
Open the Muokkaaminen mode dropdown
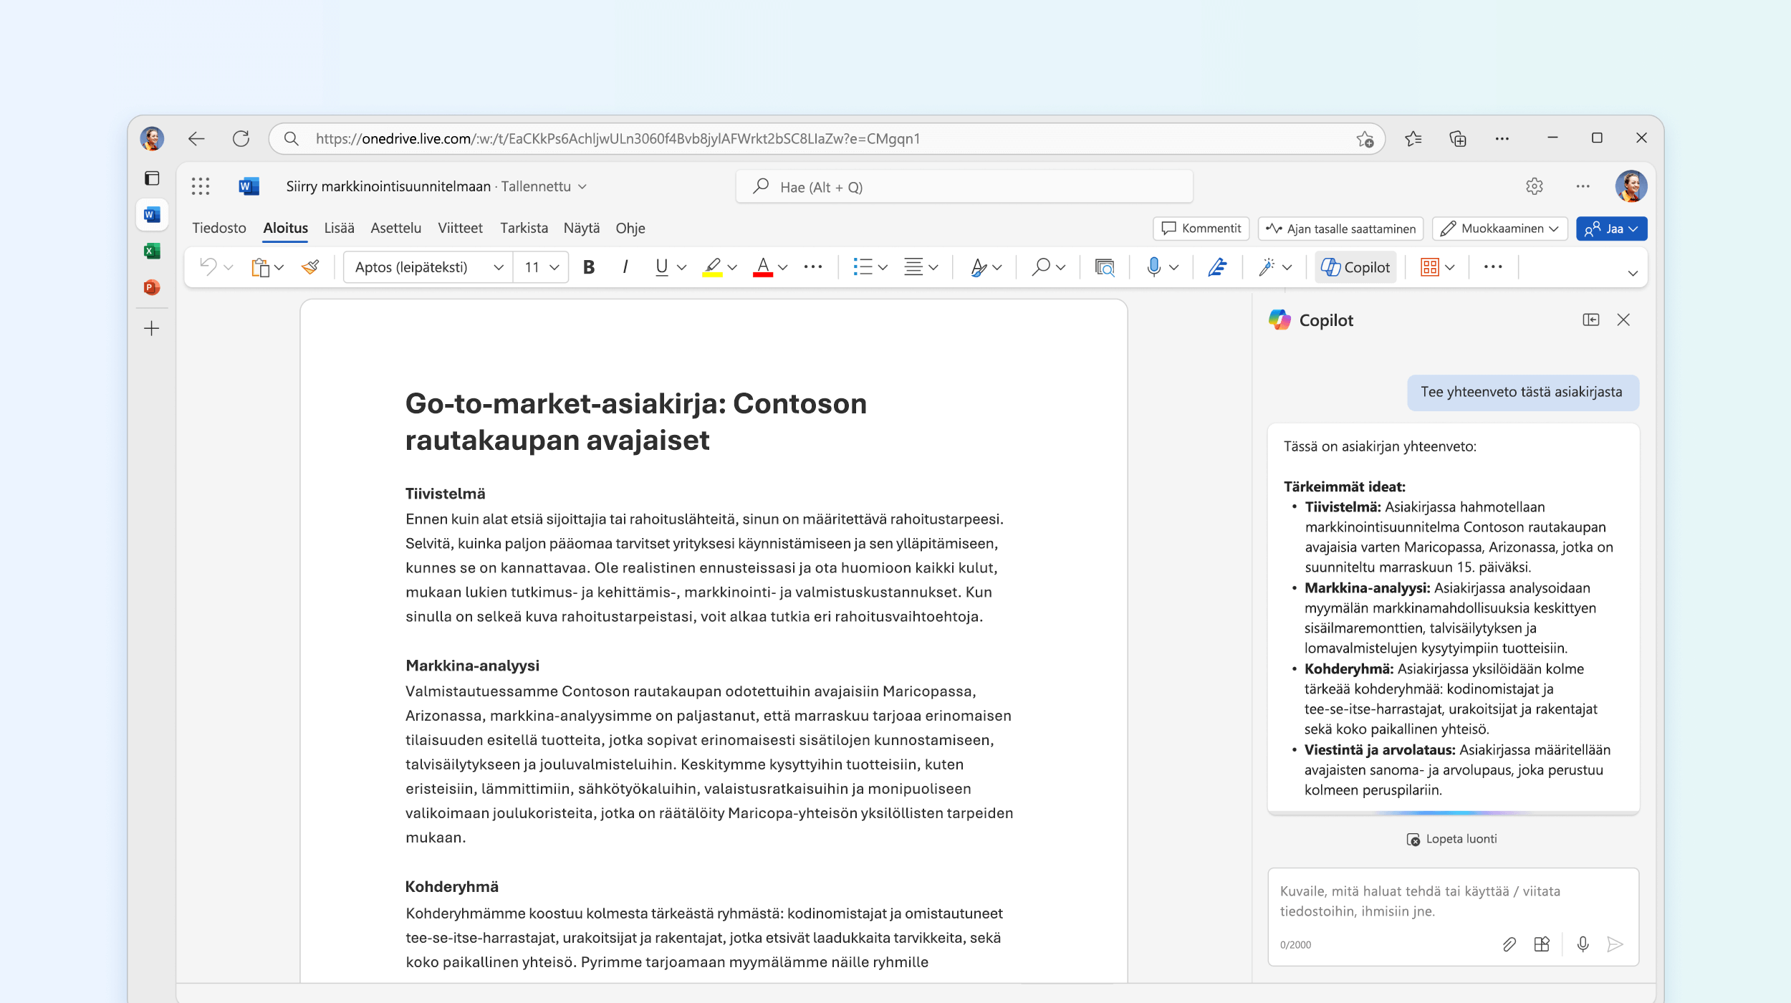pos(1500,229)
